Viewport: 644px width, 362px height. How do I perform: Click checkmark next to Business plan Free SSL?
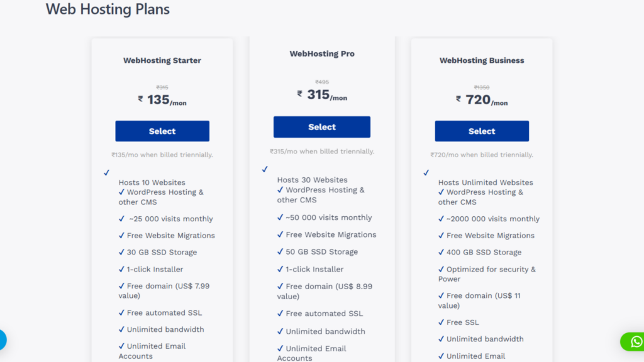[441, 322]
